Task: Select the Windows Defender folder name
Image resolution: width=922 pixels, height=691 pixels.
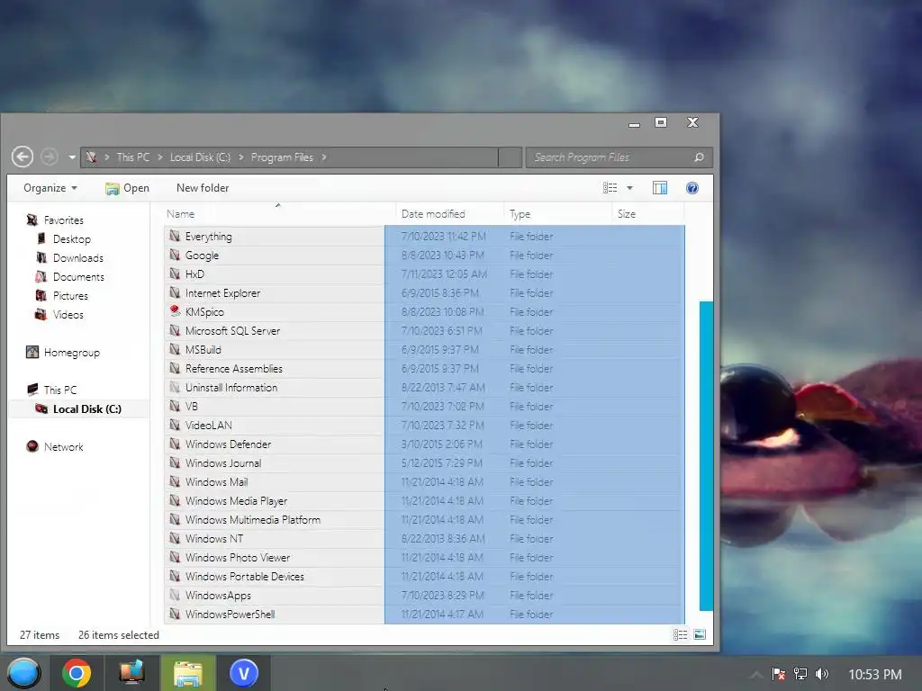Action: pyautogui.click(x=228, y=444)
